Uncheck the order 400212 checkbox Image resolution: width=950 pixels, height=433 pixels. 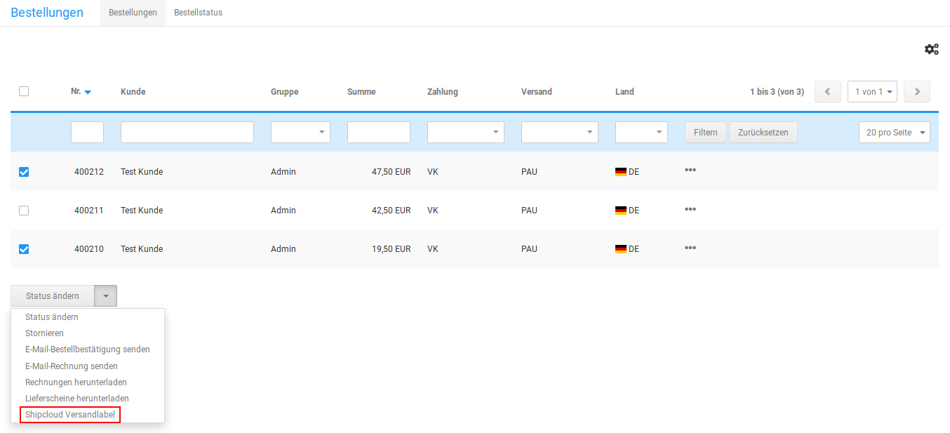click(x=24, y=172)
